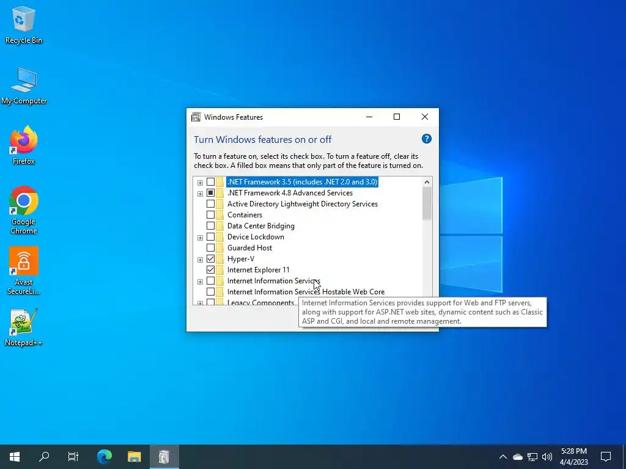Click the Guarded Host folder icon
Image resolution: width=626 pixels, height=469 pixels.
pos(220,248)
